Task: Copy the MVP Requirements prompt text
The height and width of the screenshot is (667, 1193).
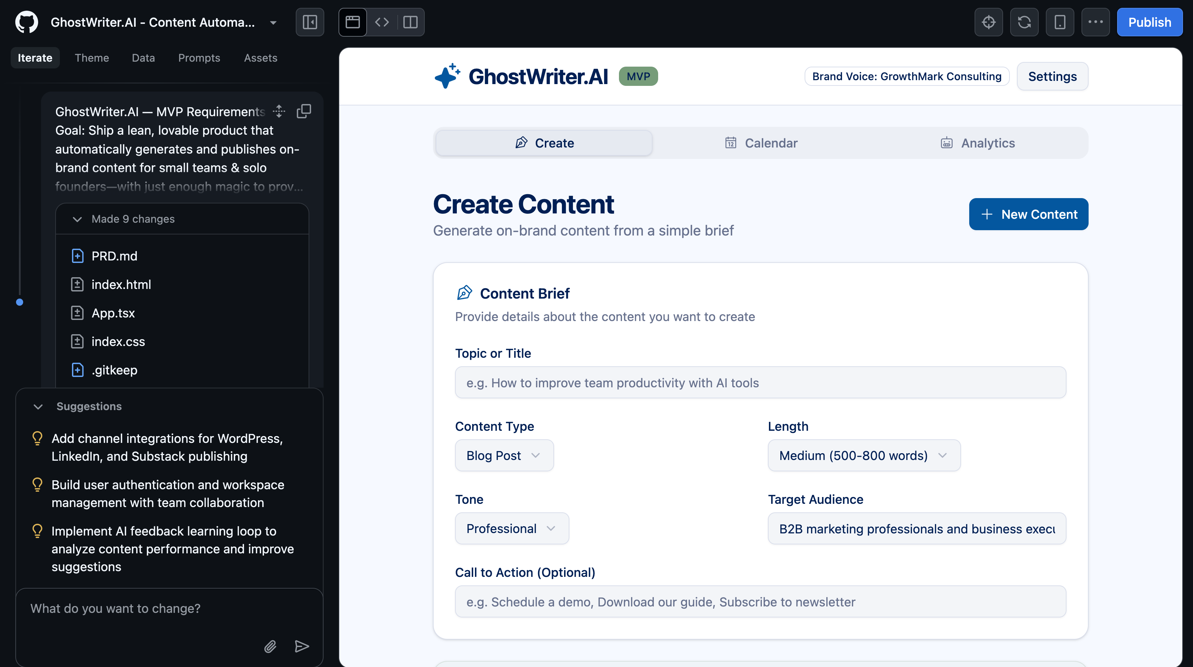Action: tap(304, 111)
